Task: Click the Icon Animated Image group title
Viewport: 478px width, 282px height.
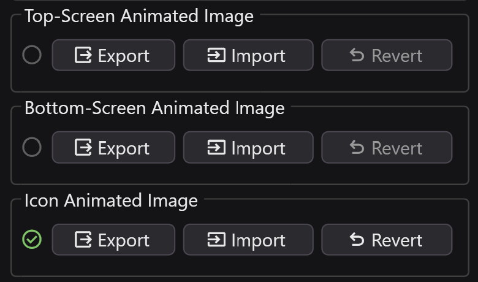Action: click(111, 200)
